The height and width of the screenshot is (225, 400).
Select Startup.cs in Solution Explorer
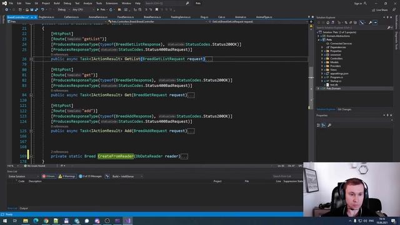(336, 81)
